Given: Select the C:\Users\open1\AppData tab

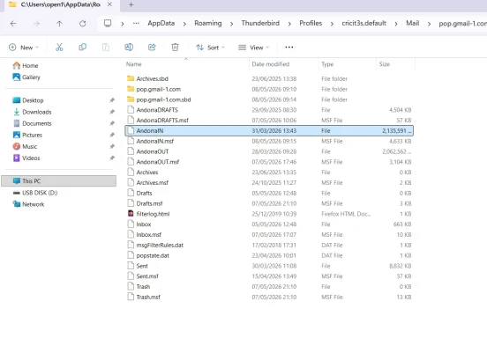Looking at the screenshot, I should tap(60, 4).
